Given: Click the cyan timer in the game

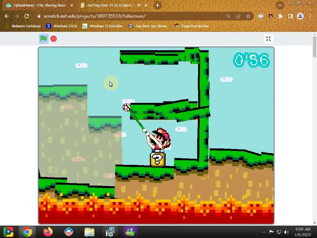Looking at the screenshot, I should tap(251, 60).
